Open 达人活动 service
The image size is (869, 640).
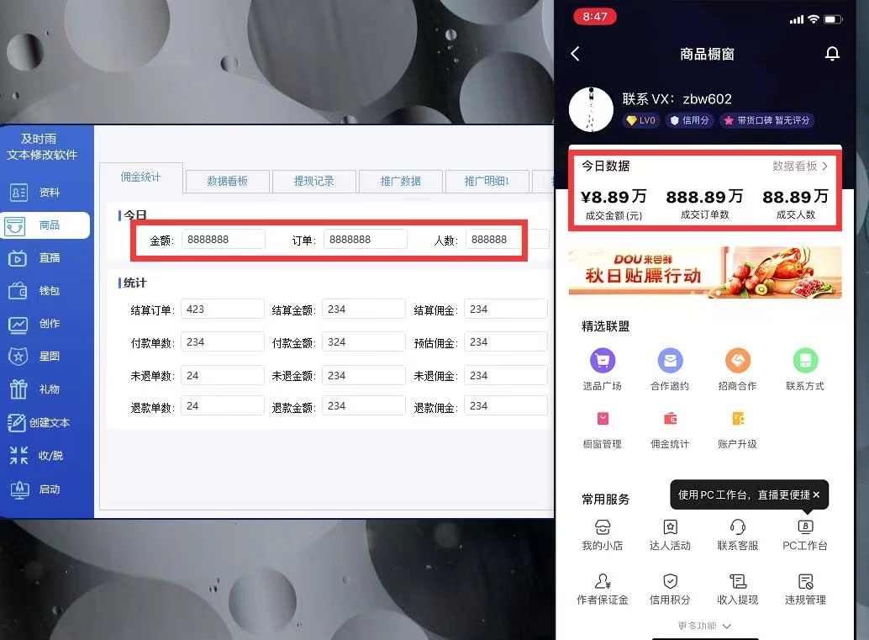(x=670, y=535)
